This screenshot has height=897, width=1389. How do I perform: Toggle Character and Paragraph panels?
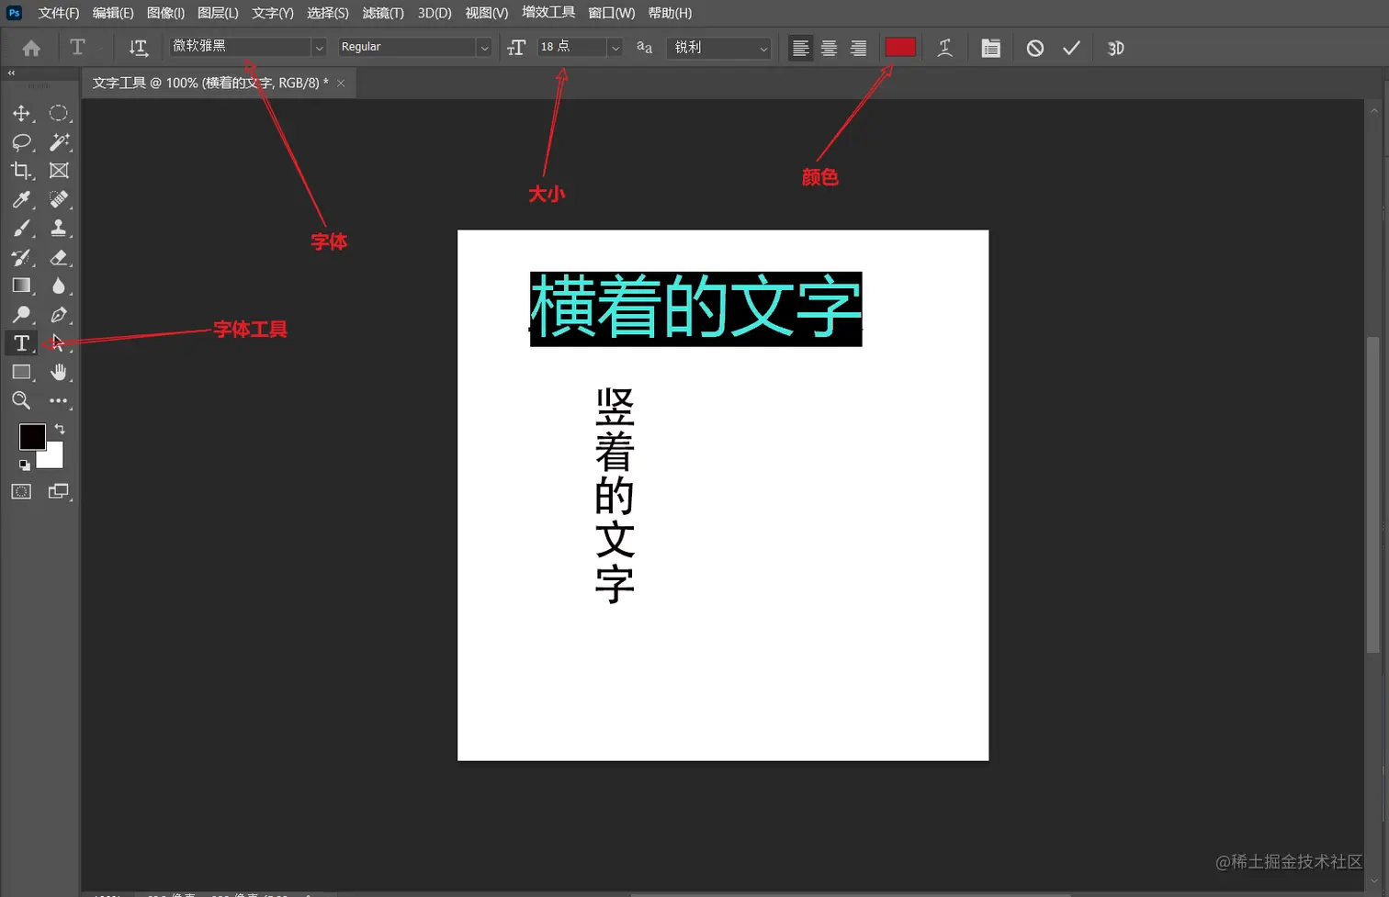[x=990, y=48]
